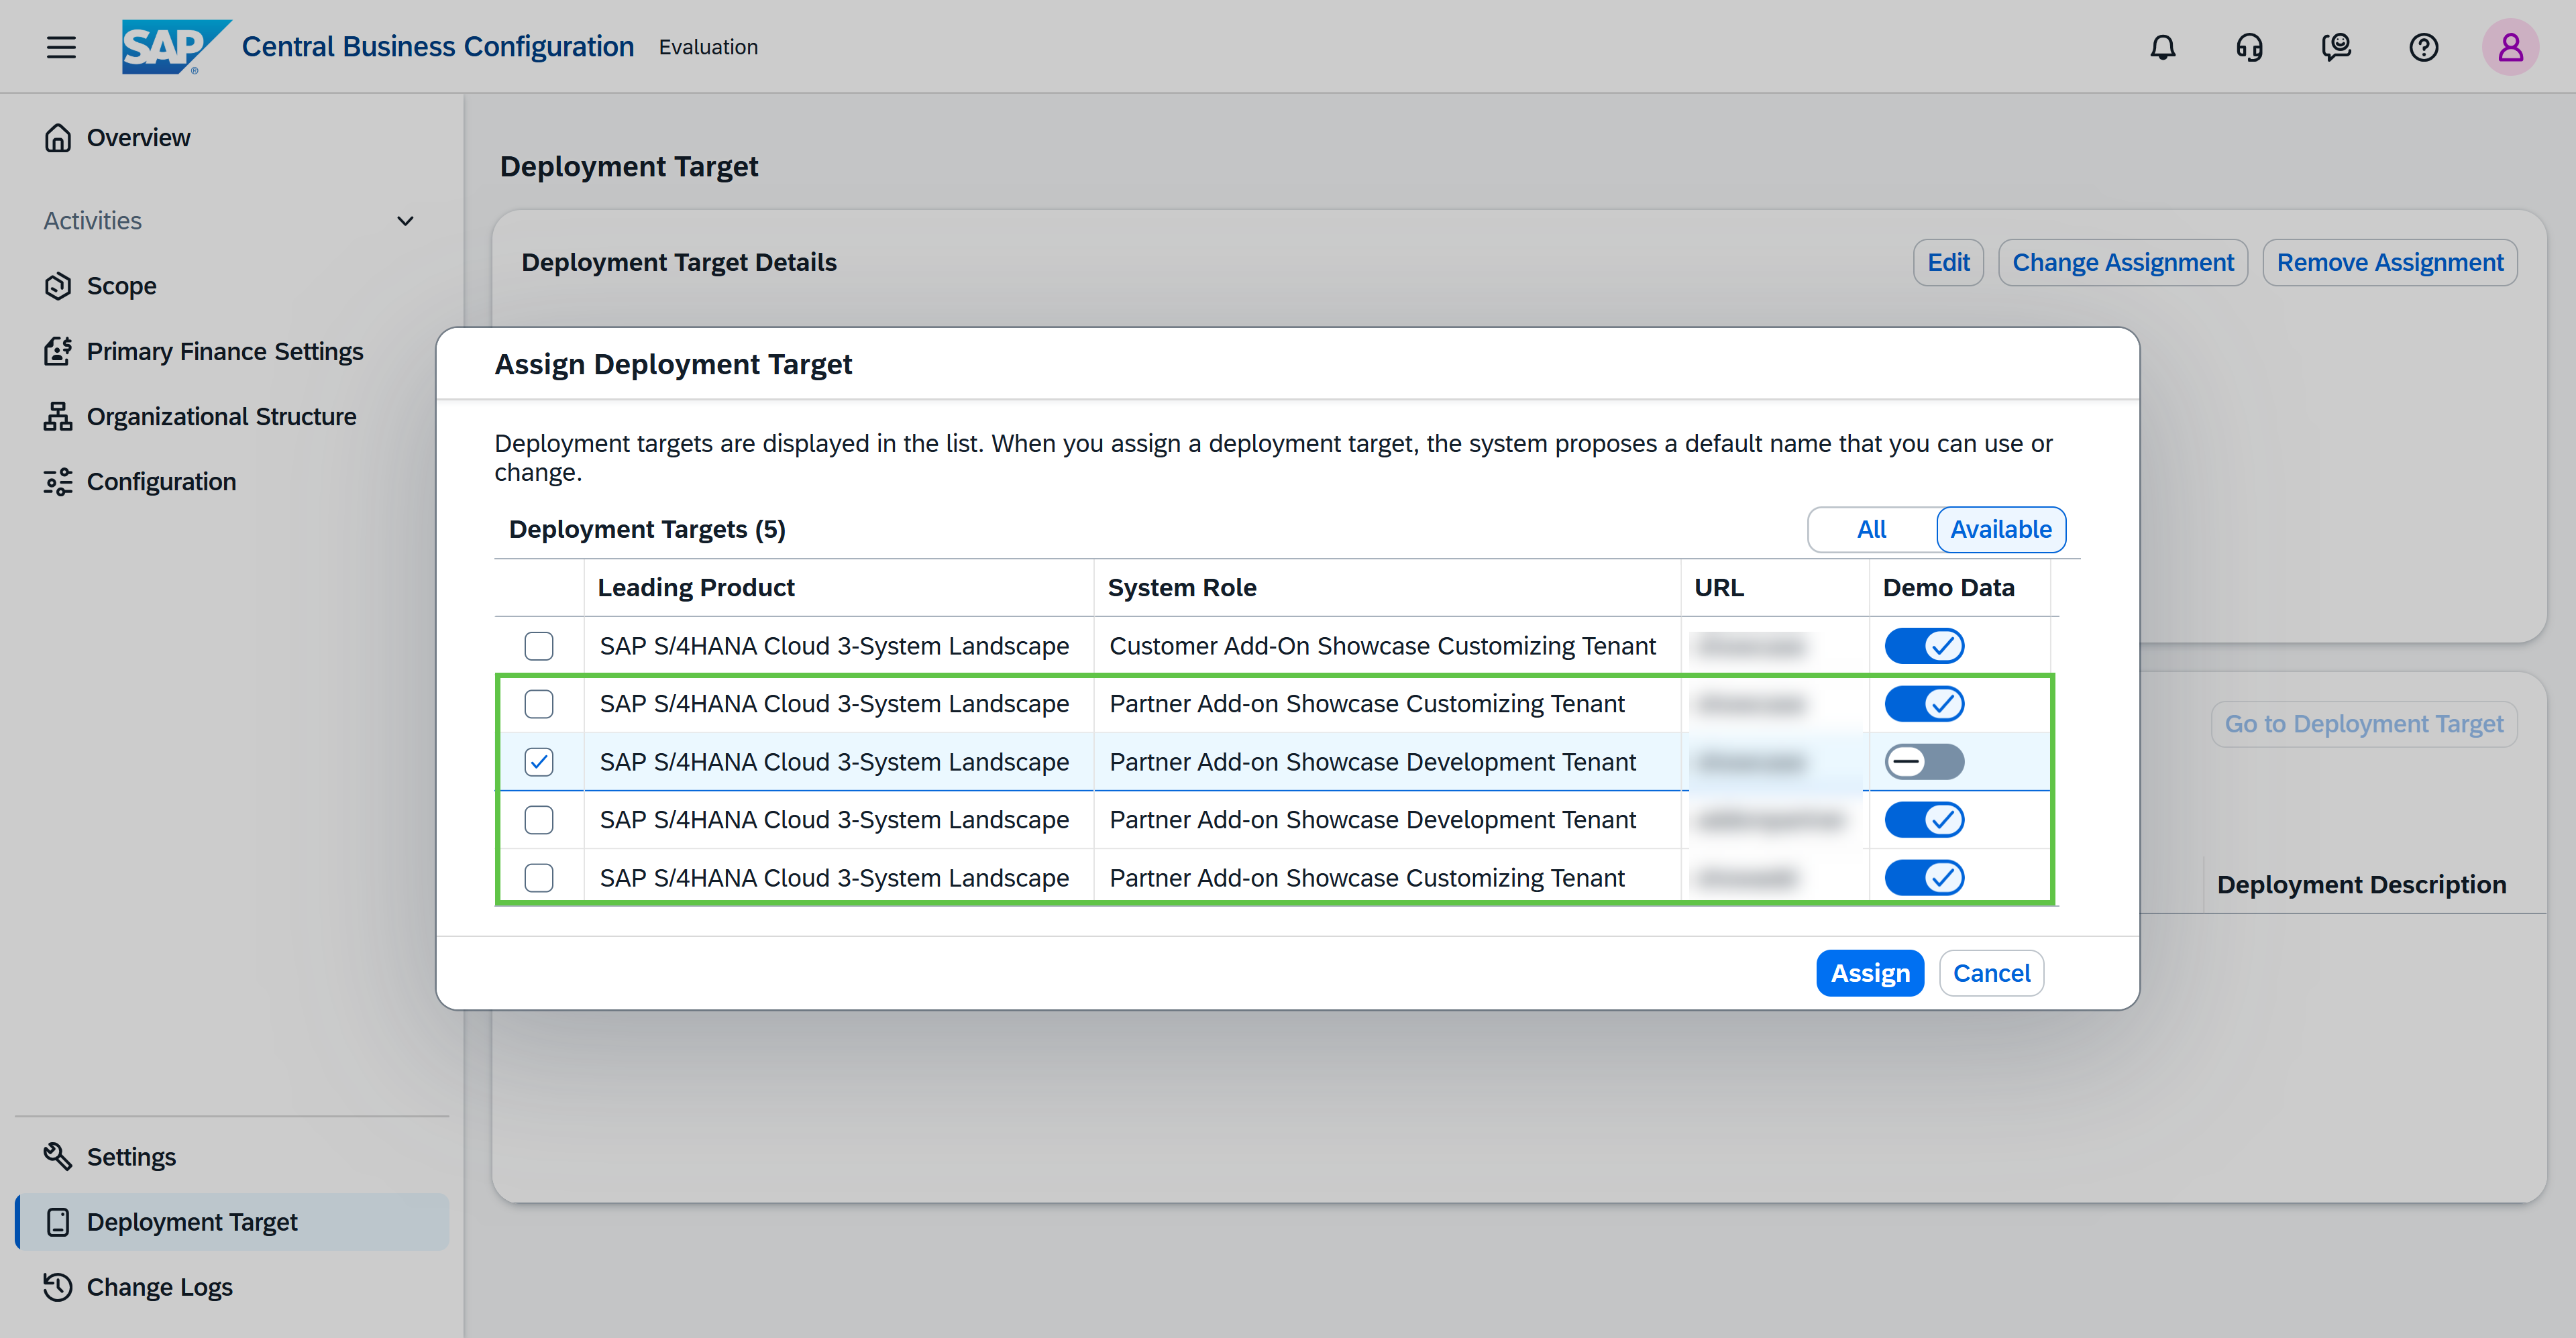Click Go to Deployment Target button
2576x1338 pixels.
point(2364,724)
